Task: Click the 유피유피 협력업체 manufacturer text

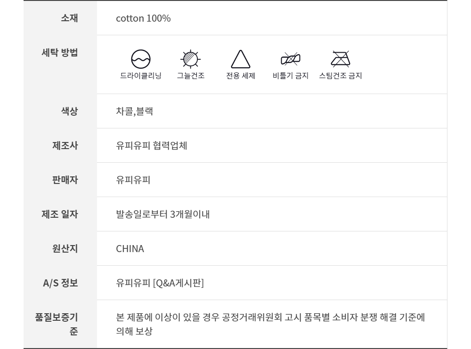Action: pyautogui.click(x=152, y=146)
